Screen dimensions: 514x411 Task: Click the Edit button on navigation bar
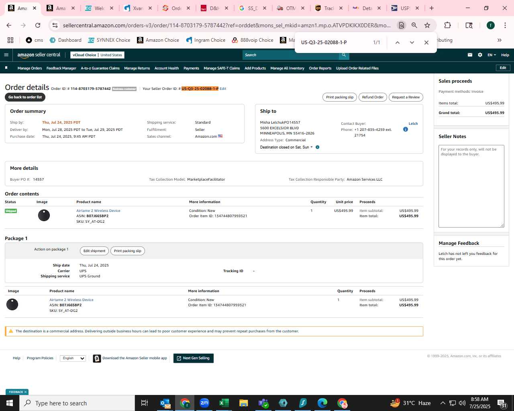click(x=503, y=68)
